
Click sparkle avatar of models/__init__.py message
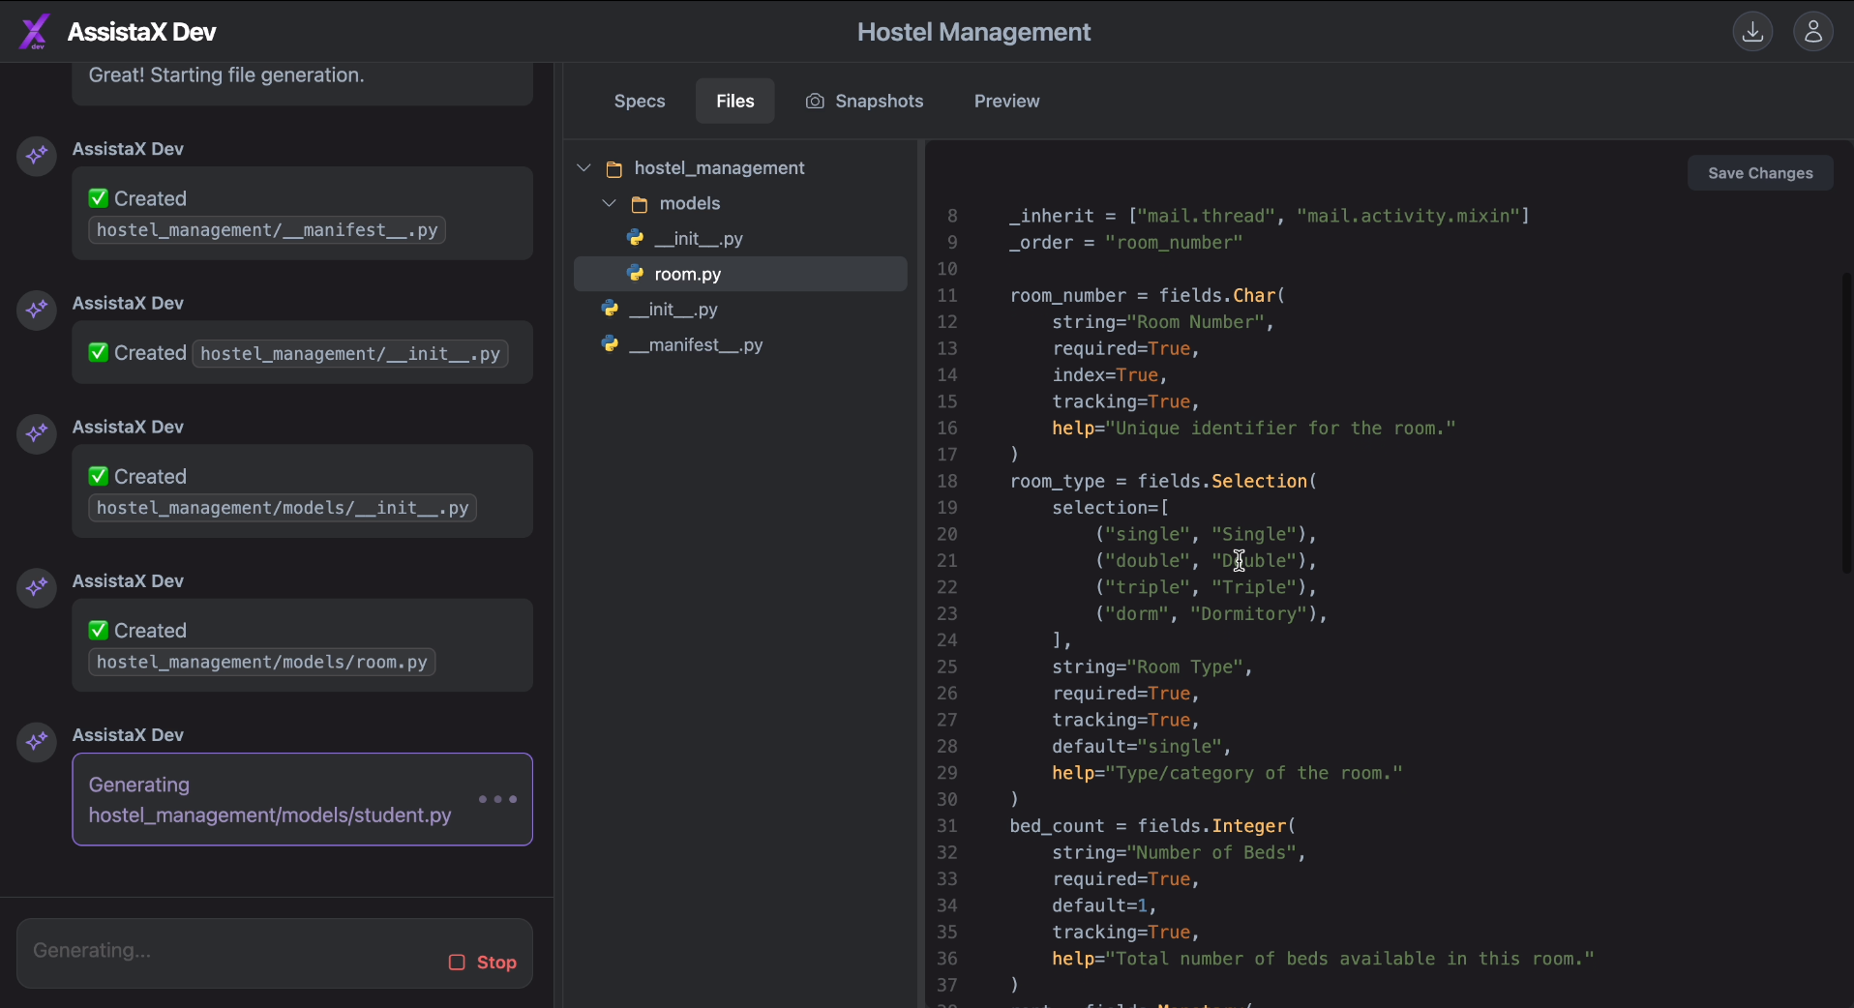point(37,432)
